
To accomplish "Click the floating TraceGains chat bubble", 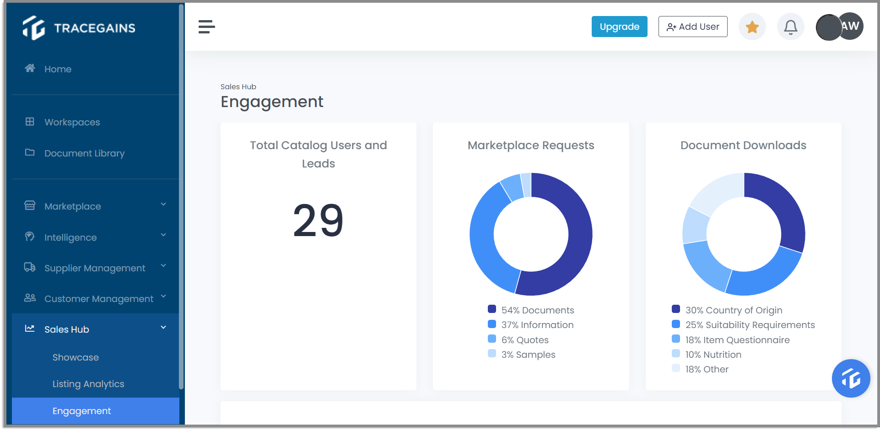I will (851, 378).
